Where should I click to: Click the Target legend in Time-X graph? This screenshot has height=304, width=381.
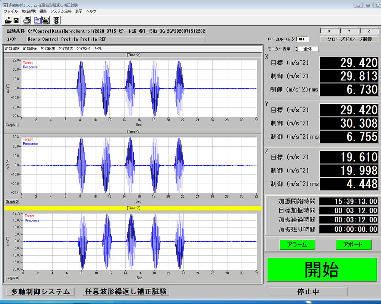point(27,63)
